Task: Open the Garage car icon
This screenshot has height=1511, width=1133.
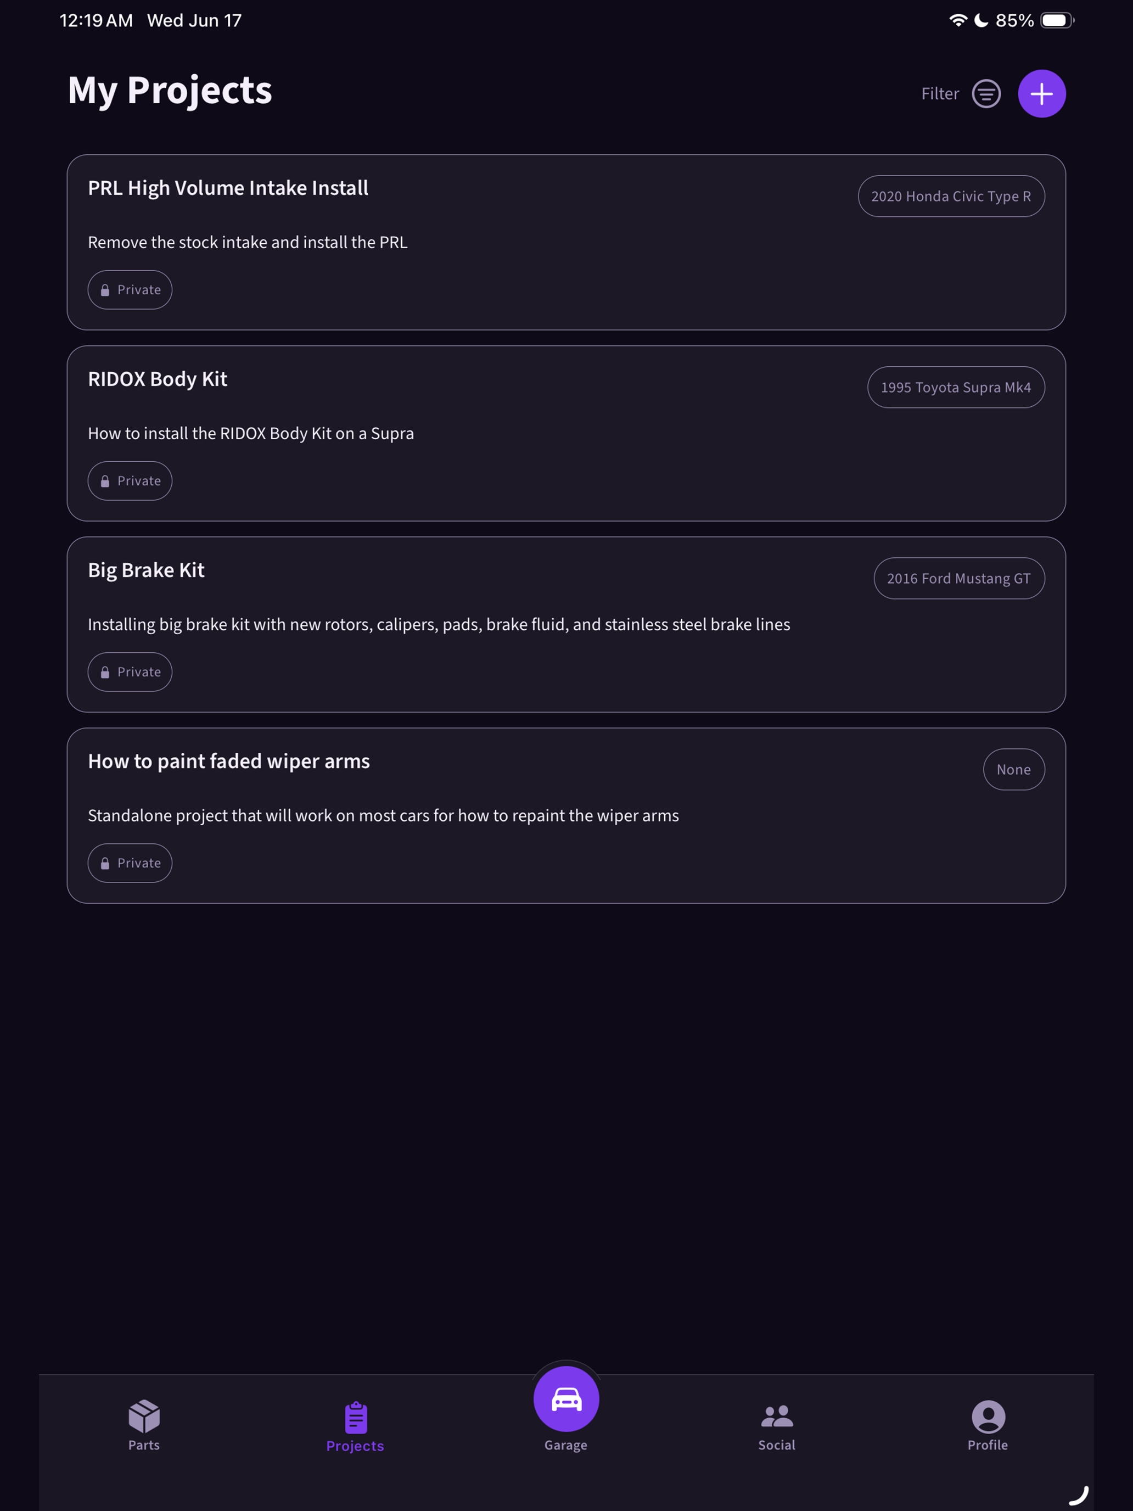Action: point(566,1398)
